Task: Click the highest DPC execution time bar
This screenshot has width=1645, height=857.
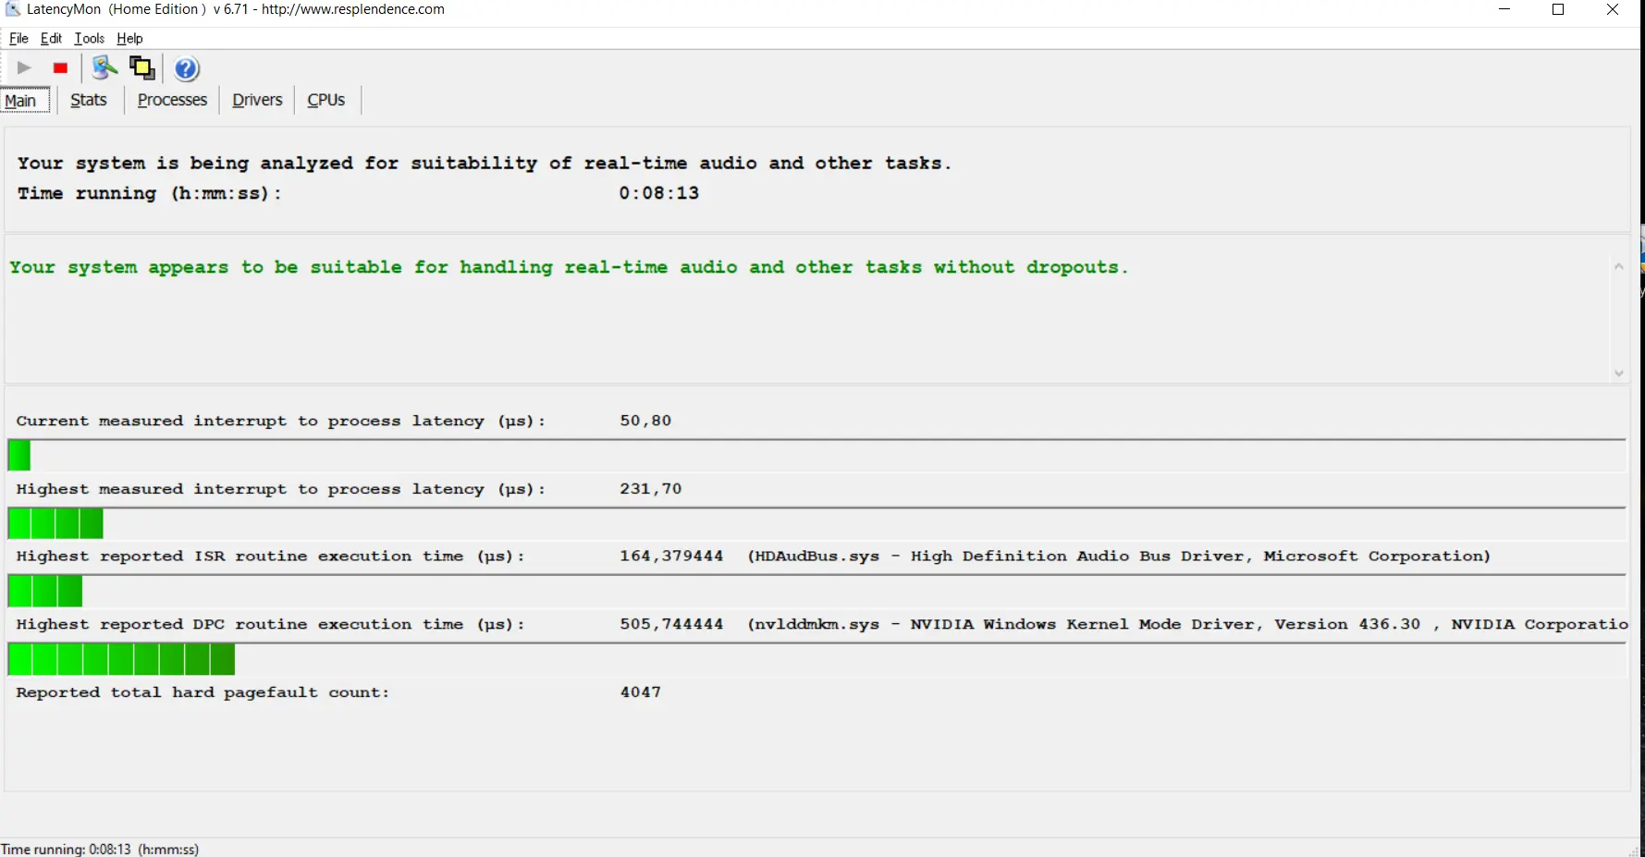Action: 121,660
